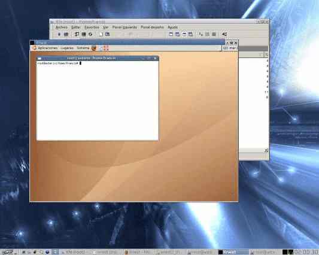This screenshot has height=255, width=319.
Task: Open the Panel derecho menu
Action: 152,27
